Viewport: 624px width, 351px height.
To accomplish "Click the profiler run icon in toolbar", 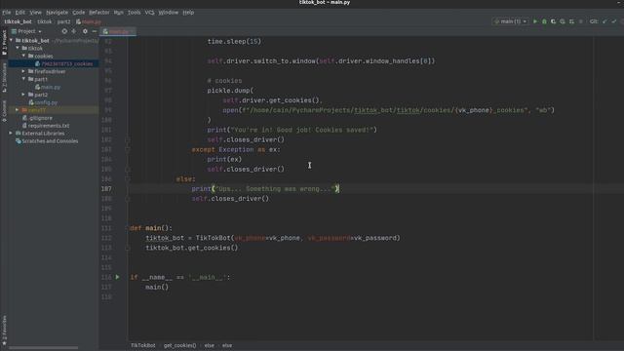I will pos(563,21).
